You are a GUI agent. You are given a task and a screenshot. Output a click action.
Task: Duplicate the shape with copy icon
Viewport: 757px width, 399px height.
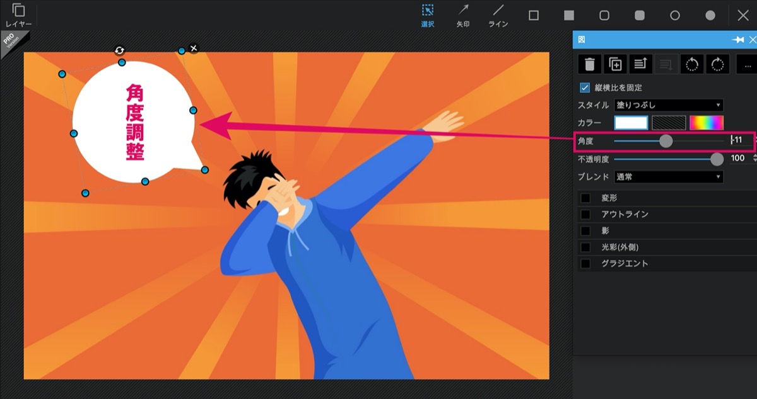tap(615, 64)
